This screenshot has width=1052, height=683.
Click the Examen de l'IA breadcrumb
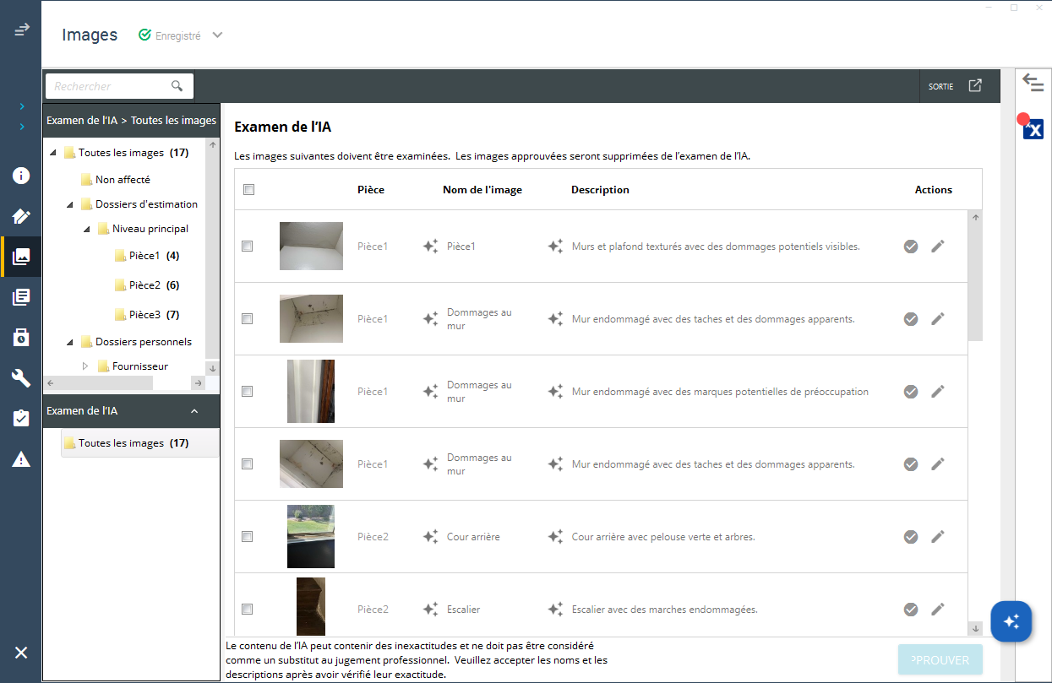82,121
